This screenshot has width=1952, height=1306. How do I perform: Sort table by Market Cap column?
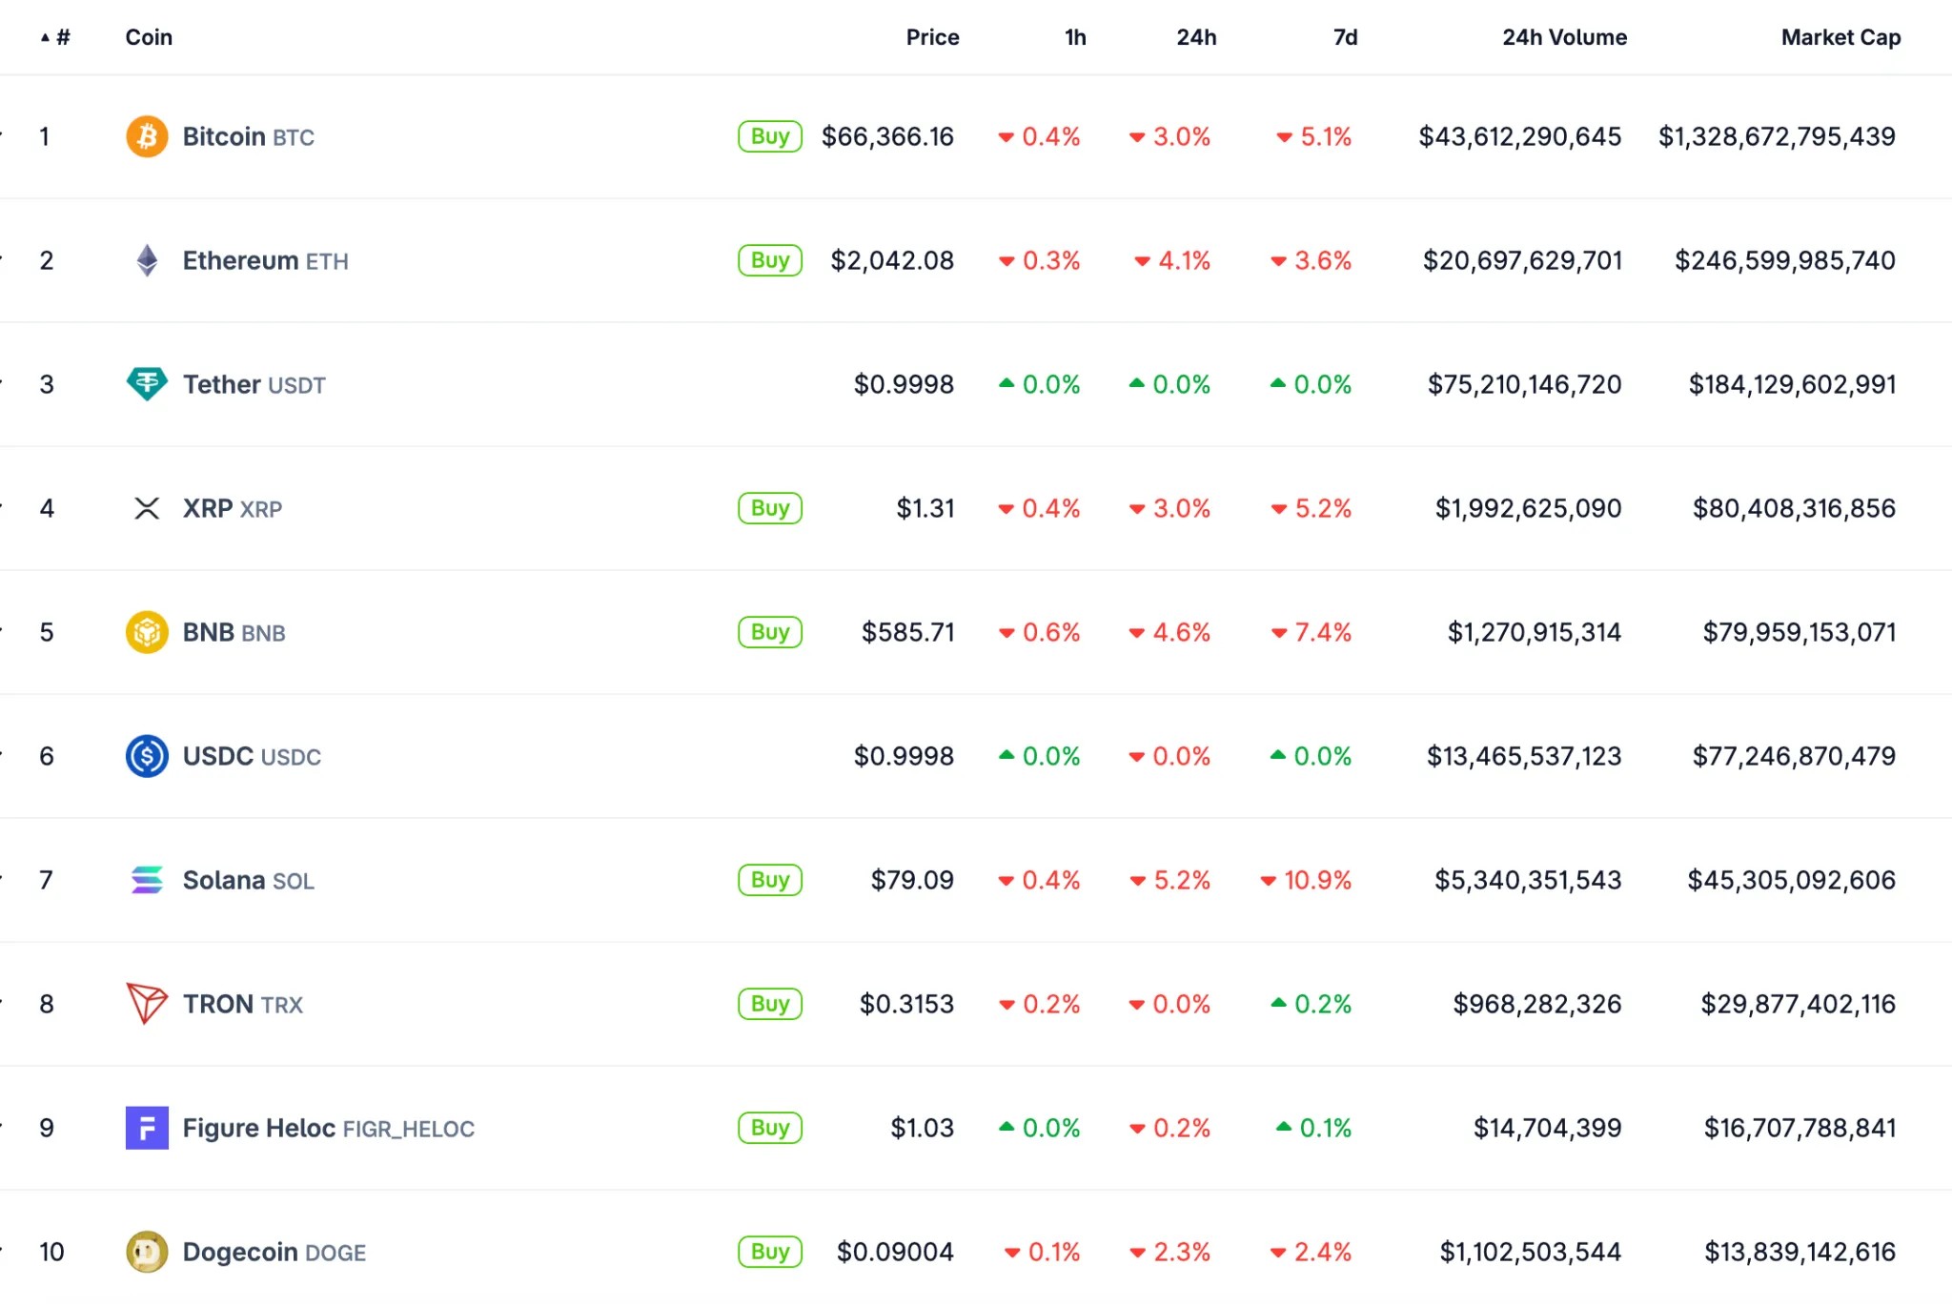[x=1840, y=37]
